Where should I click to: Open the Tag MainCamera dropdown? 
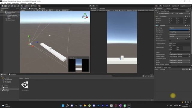tap(167, 13)
